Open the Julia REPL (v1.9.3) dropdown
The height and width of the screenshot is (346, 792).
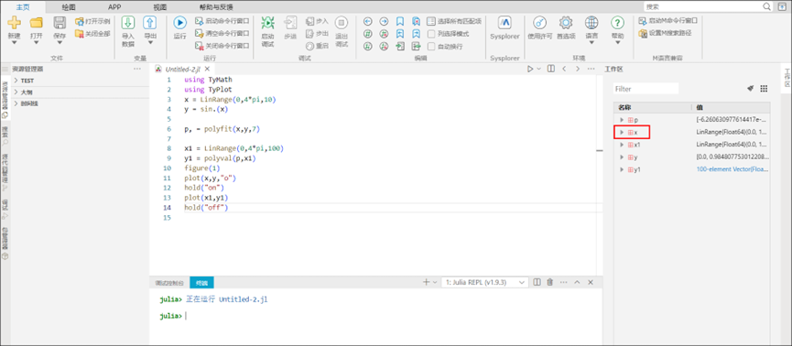point(485,282)
